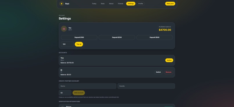The width and height of the screenshot is (234, 107).
Task: Click the CREATE PARTNER ACCOUNT heading
Action: click(x=69, y=81)
